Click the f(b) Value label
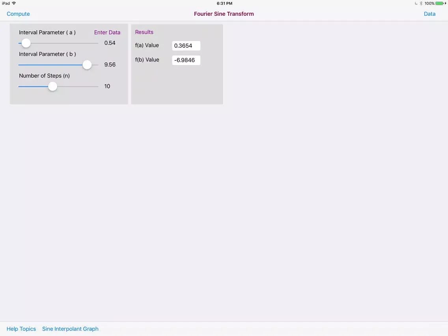The width and height of the screenshot is (448, 336). pos(147,60)
